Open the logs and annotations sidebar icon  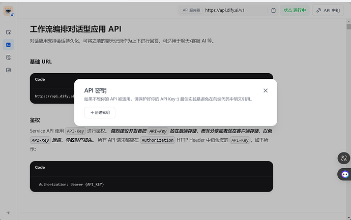pyautogui.click(x=8, y=57)
